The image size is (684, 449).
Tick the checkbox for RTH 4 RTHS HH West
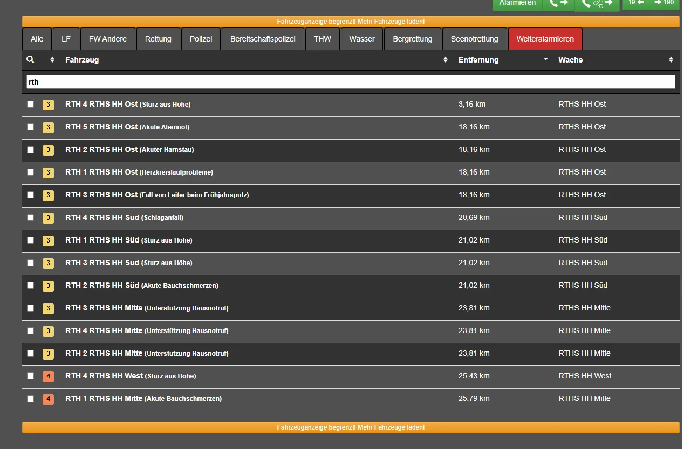[x=31, y=376]
